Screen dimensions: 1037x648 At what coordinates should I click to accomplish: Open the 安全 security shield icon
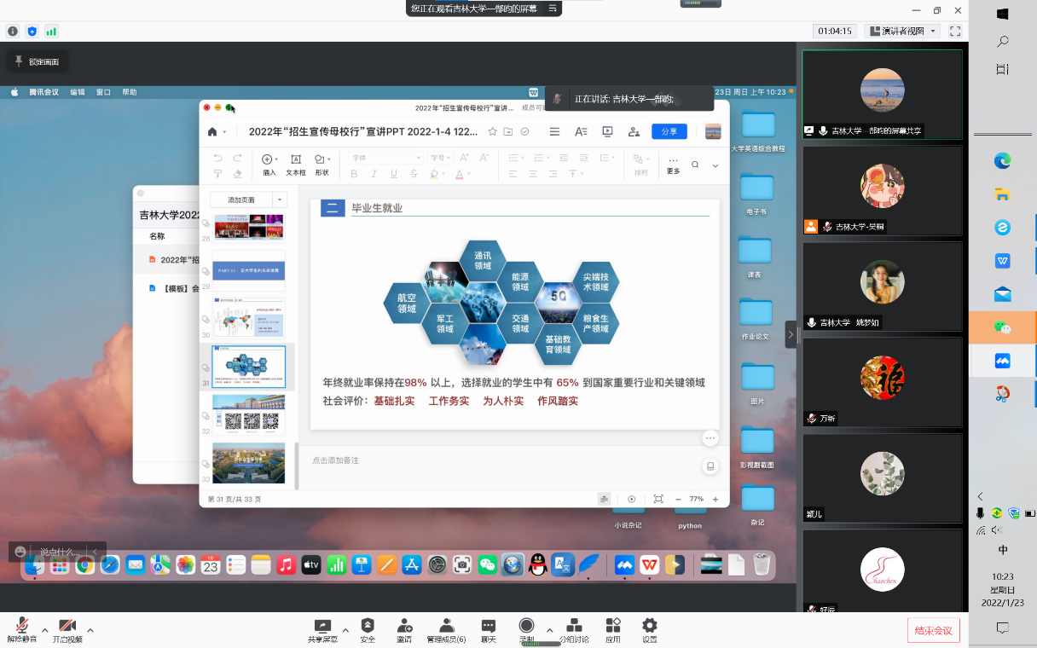click(368, 629)
